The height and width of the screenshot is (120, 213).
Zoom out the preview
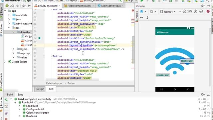coord(184,12)
